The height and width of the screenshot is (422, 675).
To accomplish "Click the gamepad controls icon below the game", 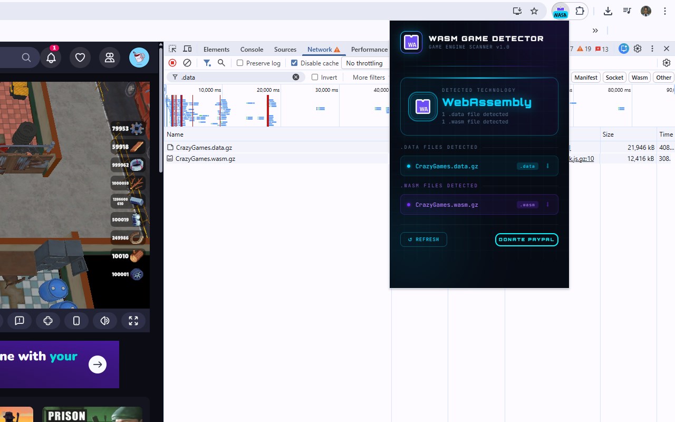I will click(x=48, y=321).
